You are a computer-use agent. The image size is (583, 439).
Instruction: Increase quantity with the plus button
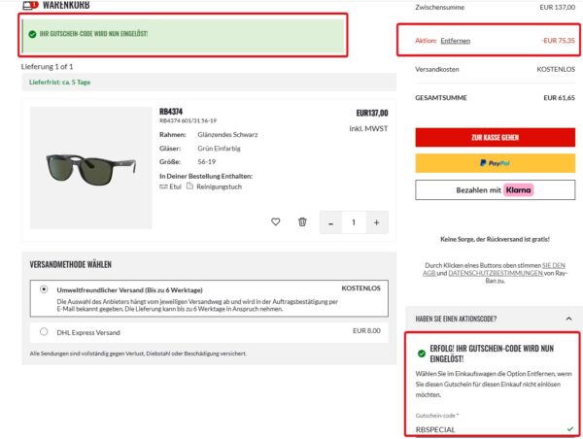pyautogui.click(x=376, y=223)
